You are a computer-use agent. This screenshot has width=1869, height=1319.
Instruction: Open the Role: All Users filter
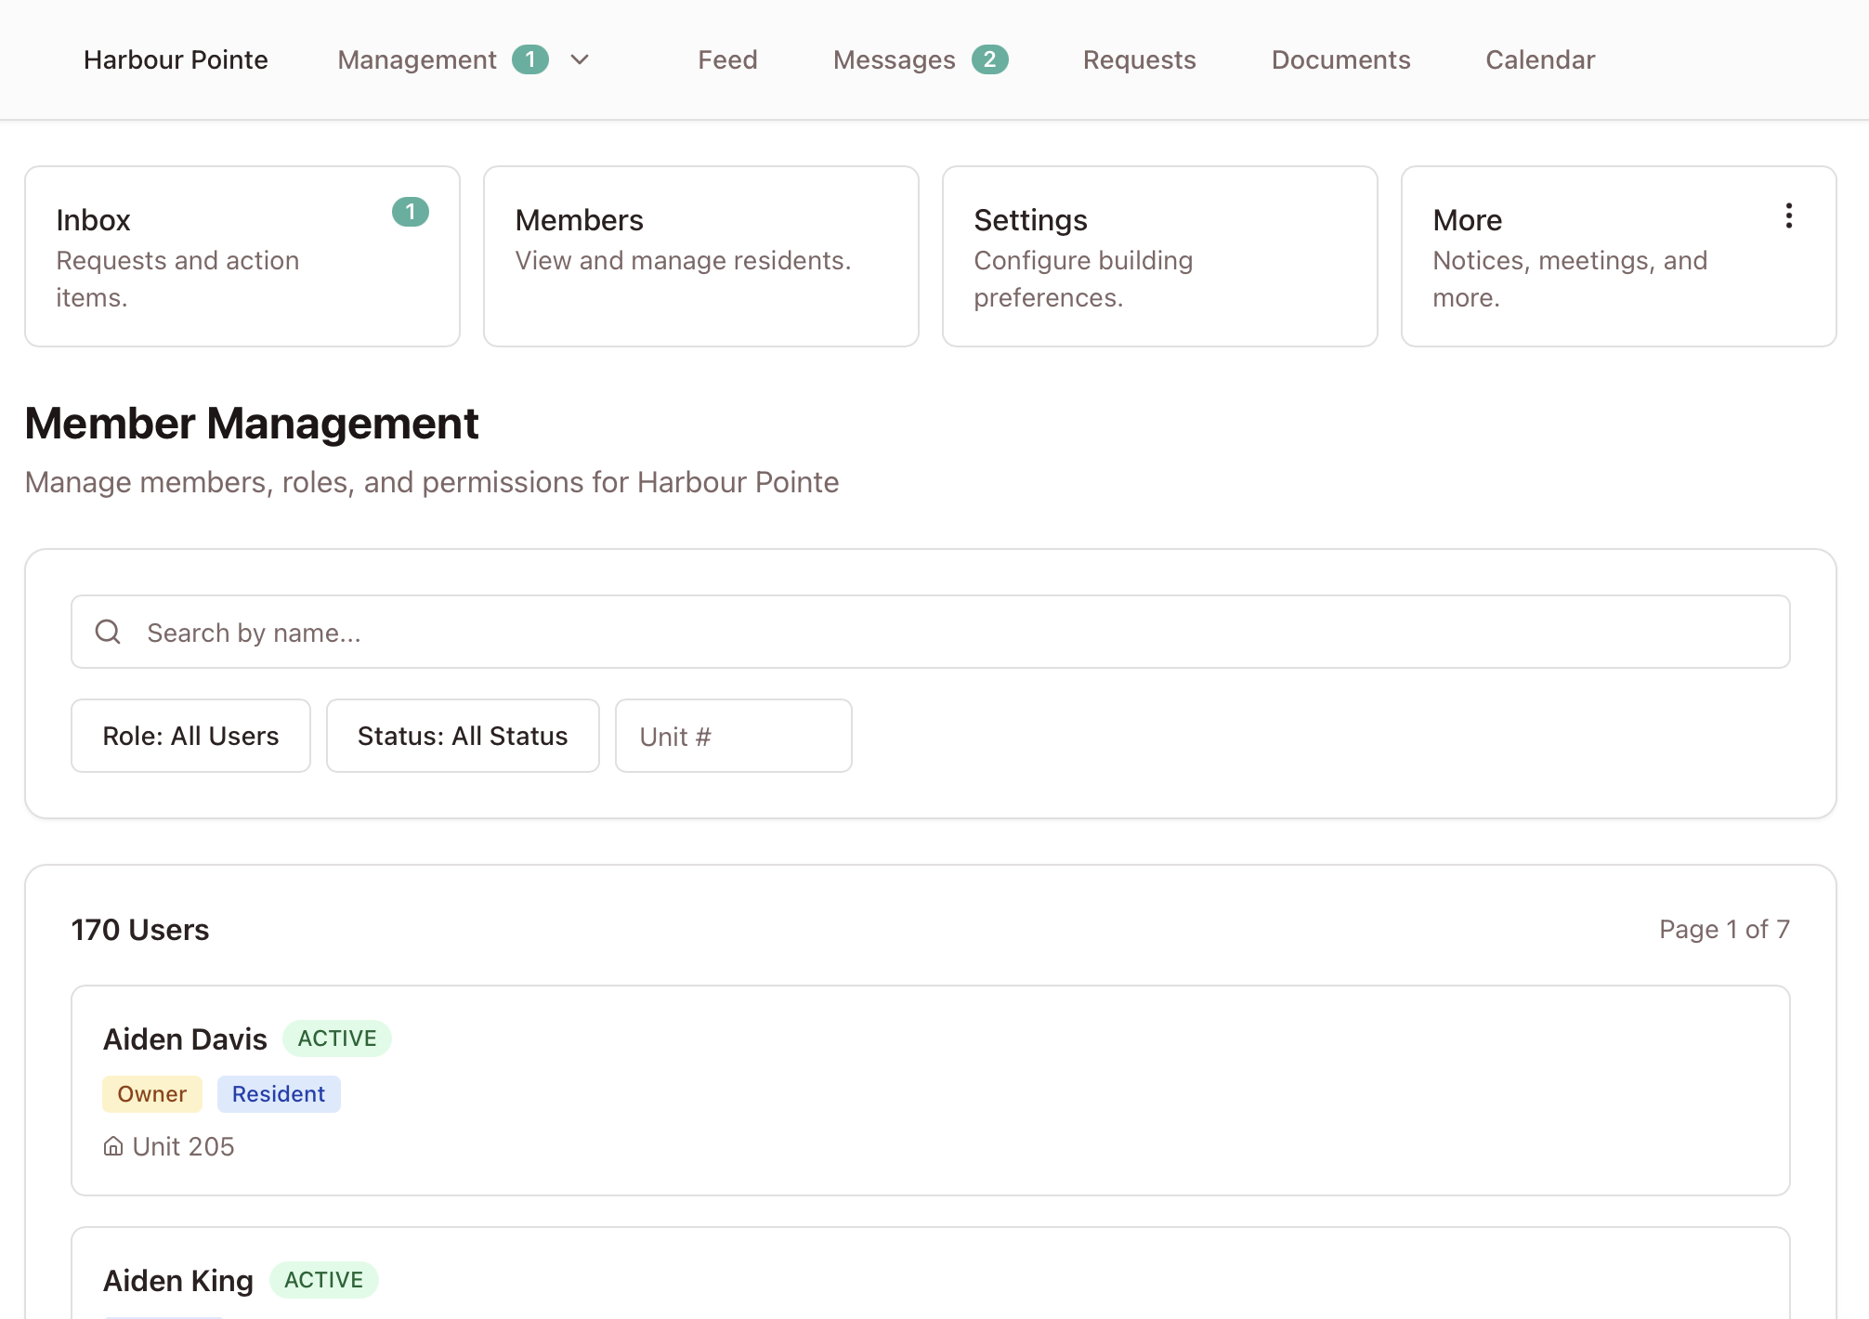tap(190, 736)
